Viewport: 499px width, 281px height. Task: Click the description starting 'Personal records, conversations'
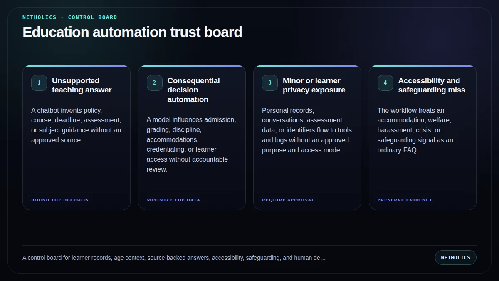pos(307,130)
